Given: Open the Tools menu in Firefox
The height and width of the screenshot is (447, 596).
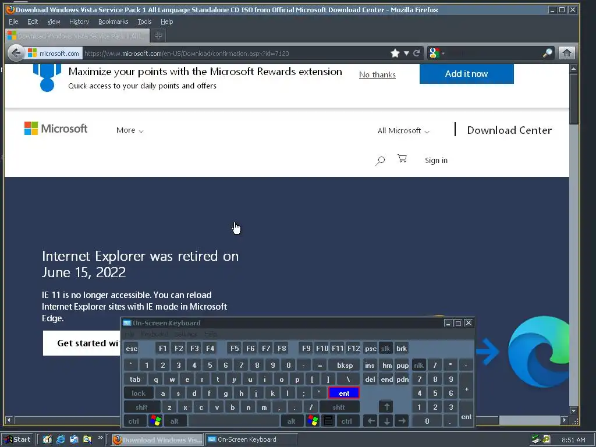Looking at the screenshot, I should (x=144, y=22).
